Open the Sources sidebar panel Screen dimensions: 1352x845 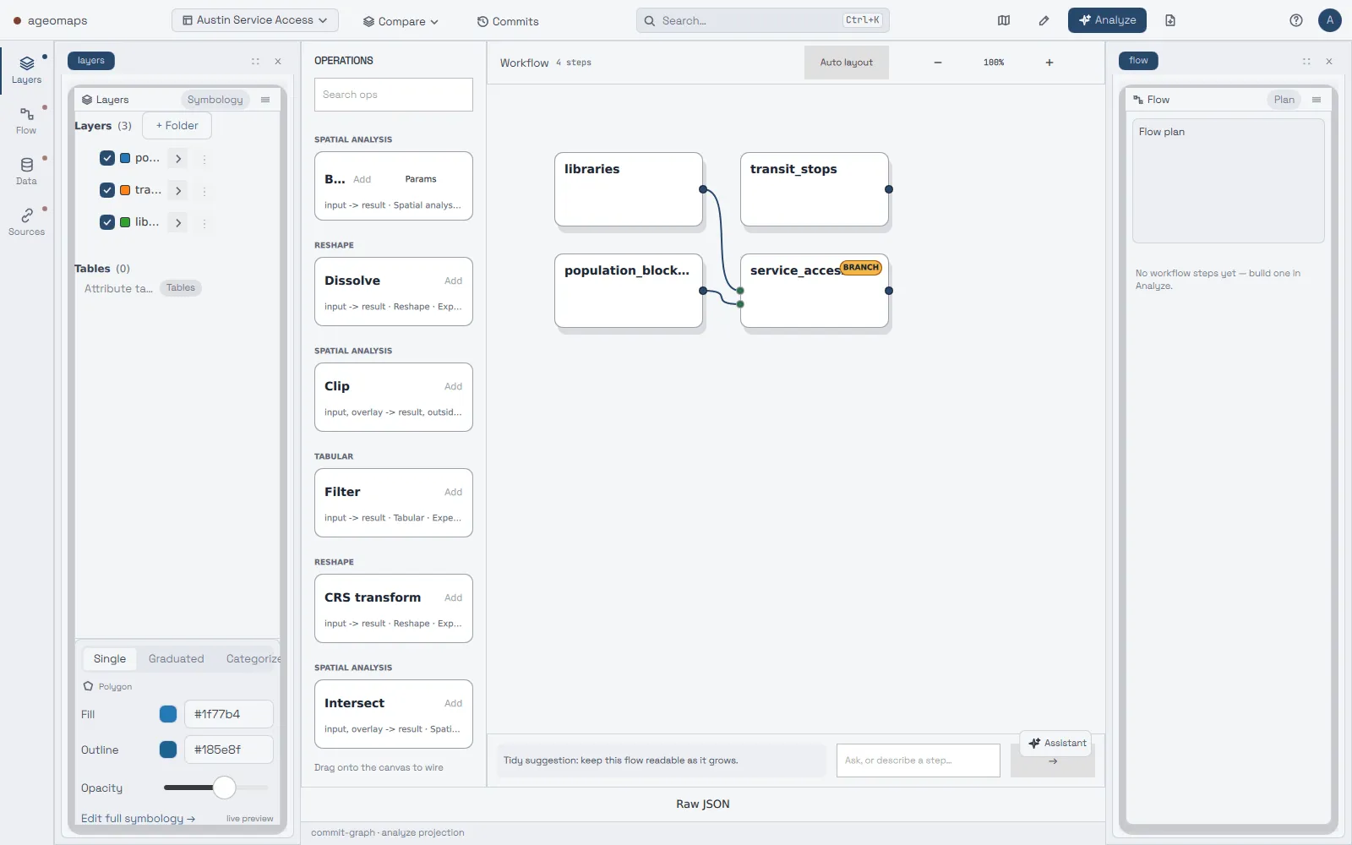tap(26, 222)
